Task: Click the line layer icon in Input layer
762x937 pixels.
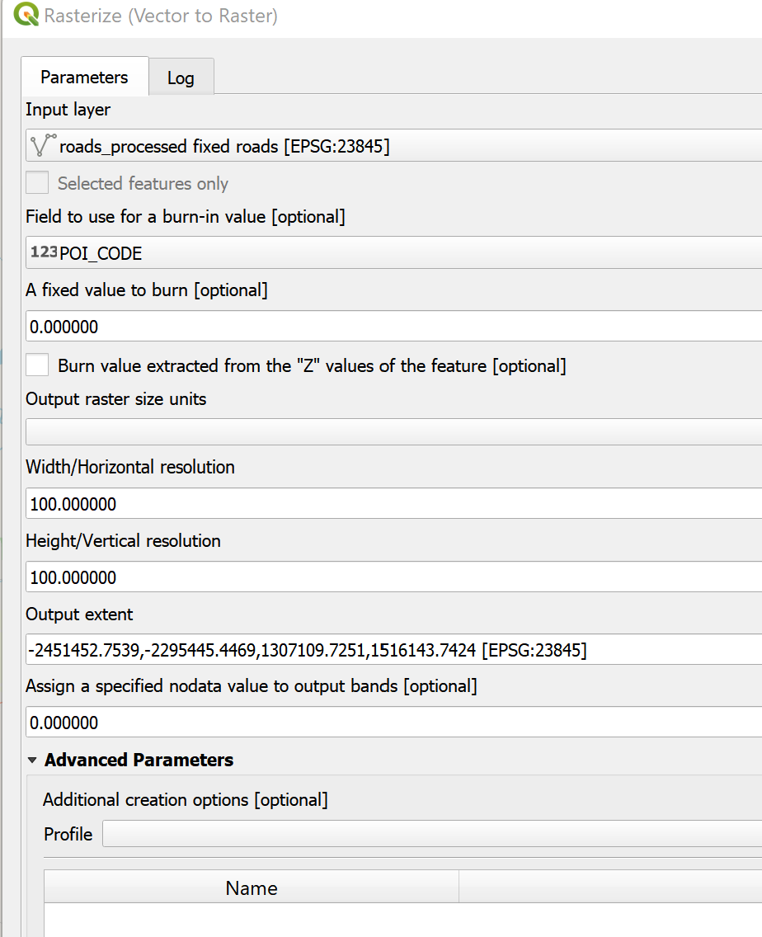Action: click(x=42, y=146)
